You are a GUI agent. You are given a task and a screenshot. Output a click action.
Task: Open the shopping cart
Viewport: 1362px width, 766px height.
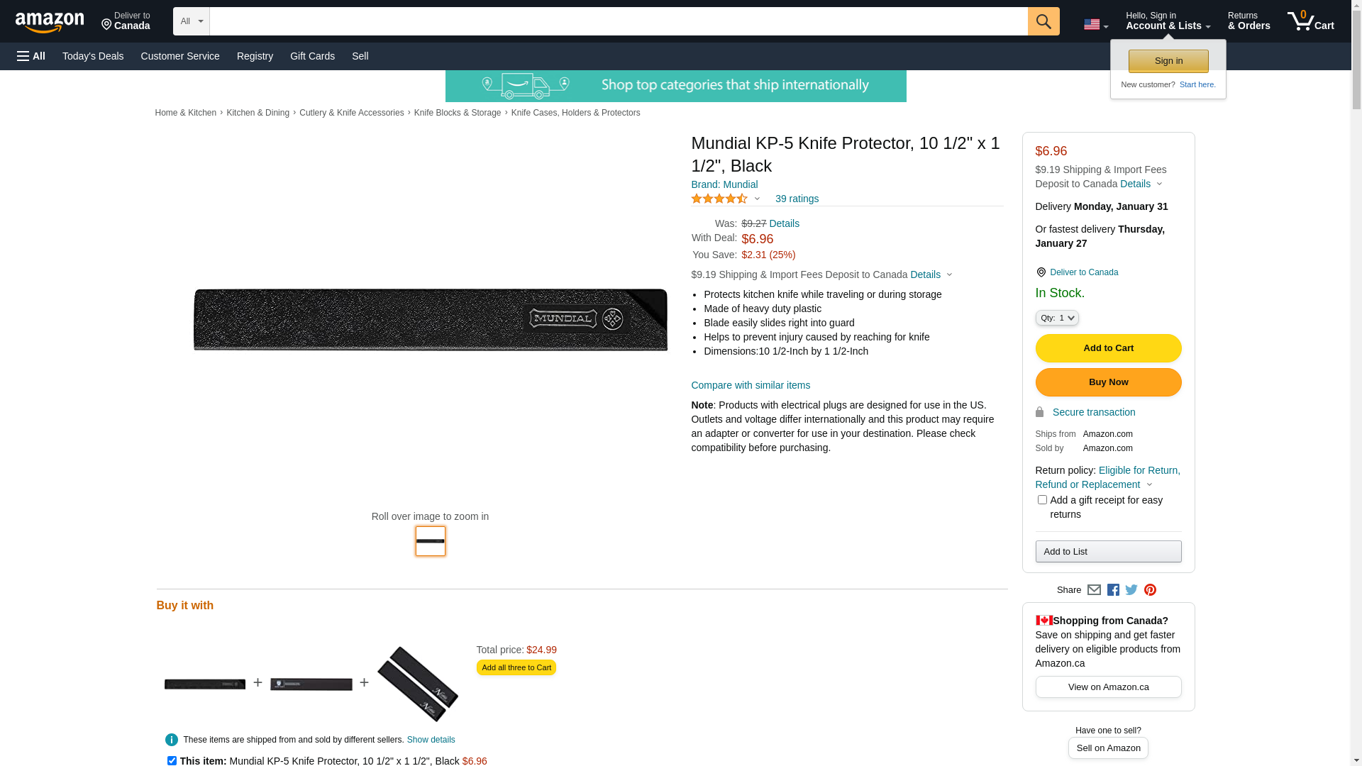[x=1310, y=21]
